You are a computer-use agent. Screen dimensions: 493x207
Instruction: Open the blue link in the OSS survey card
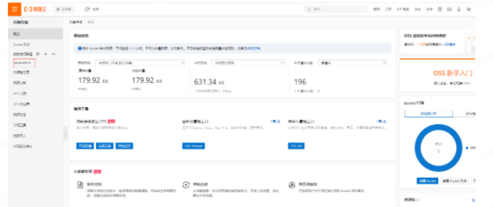tap(449, 44)
